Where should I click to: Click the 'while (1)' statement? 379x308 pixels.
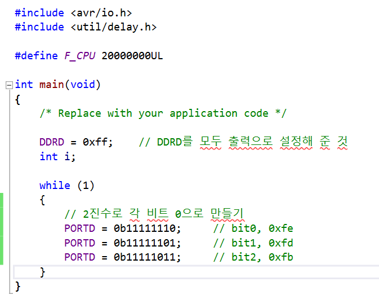pyautogui.click(x=67, y=186)
